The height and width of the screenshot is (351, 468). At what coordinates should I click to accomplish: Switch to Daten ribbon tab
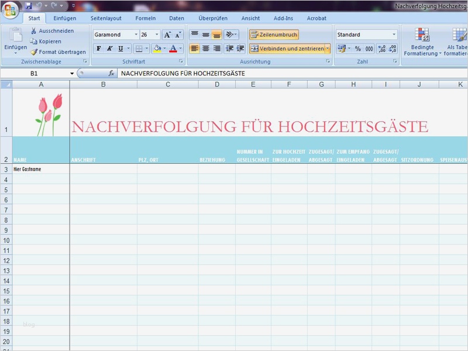(x=177, y=18)
